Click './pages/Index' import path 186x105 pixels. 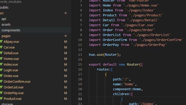pyautogui.click(x=140, y=10)
